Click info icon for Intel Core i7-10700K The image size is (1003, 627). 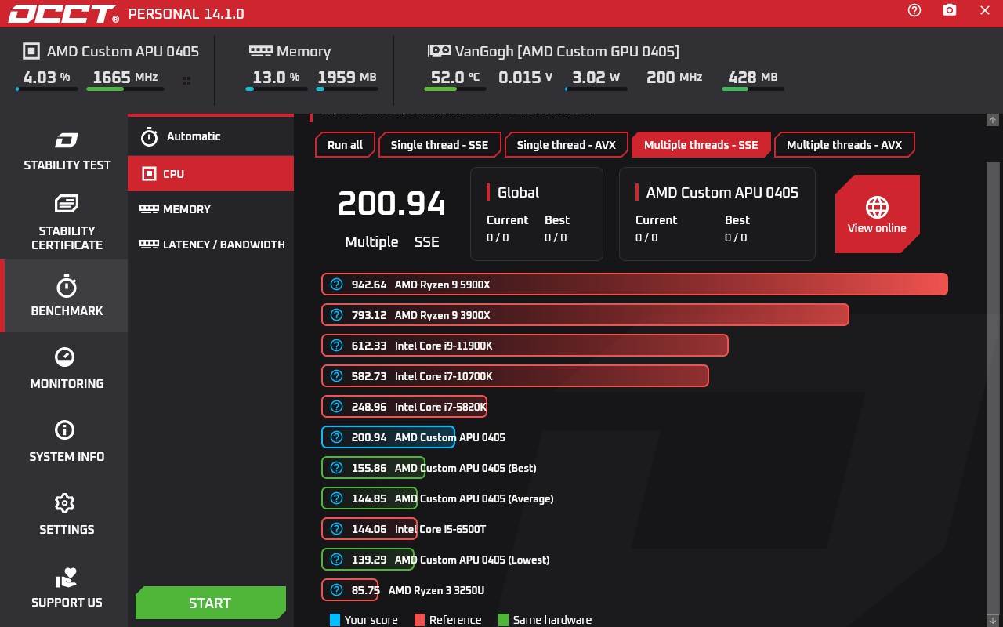[x=337, y=376]
